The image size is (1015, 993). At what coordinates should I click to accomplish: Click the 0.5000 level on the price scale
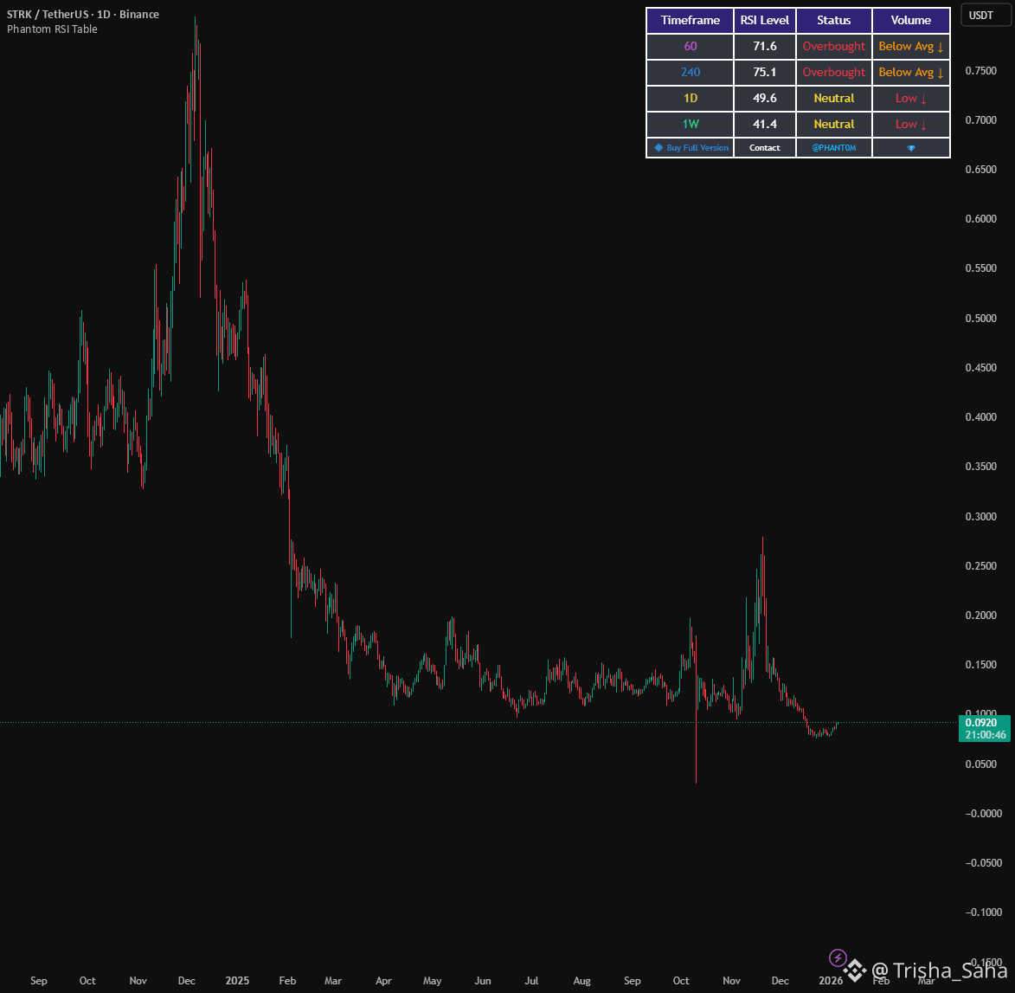tap(980, 318)
